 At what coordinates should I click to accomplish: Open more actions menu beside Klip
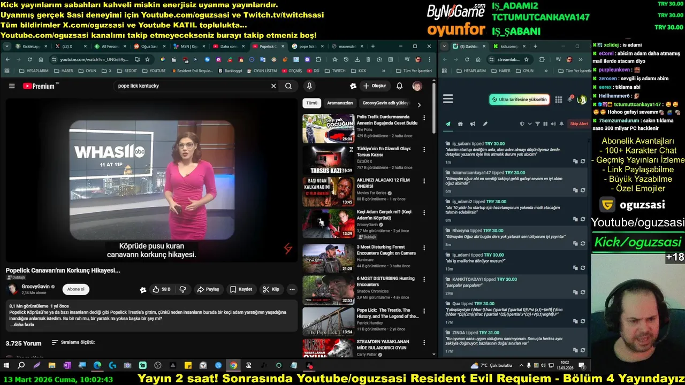292,289
